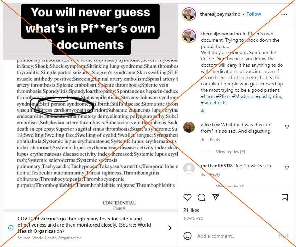Reply to alice.b.w's comment
Screen dimensions: 296x247
pos(215,140)
